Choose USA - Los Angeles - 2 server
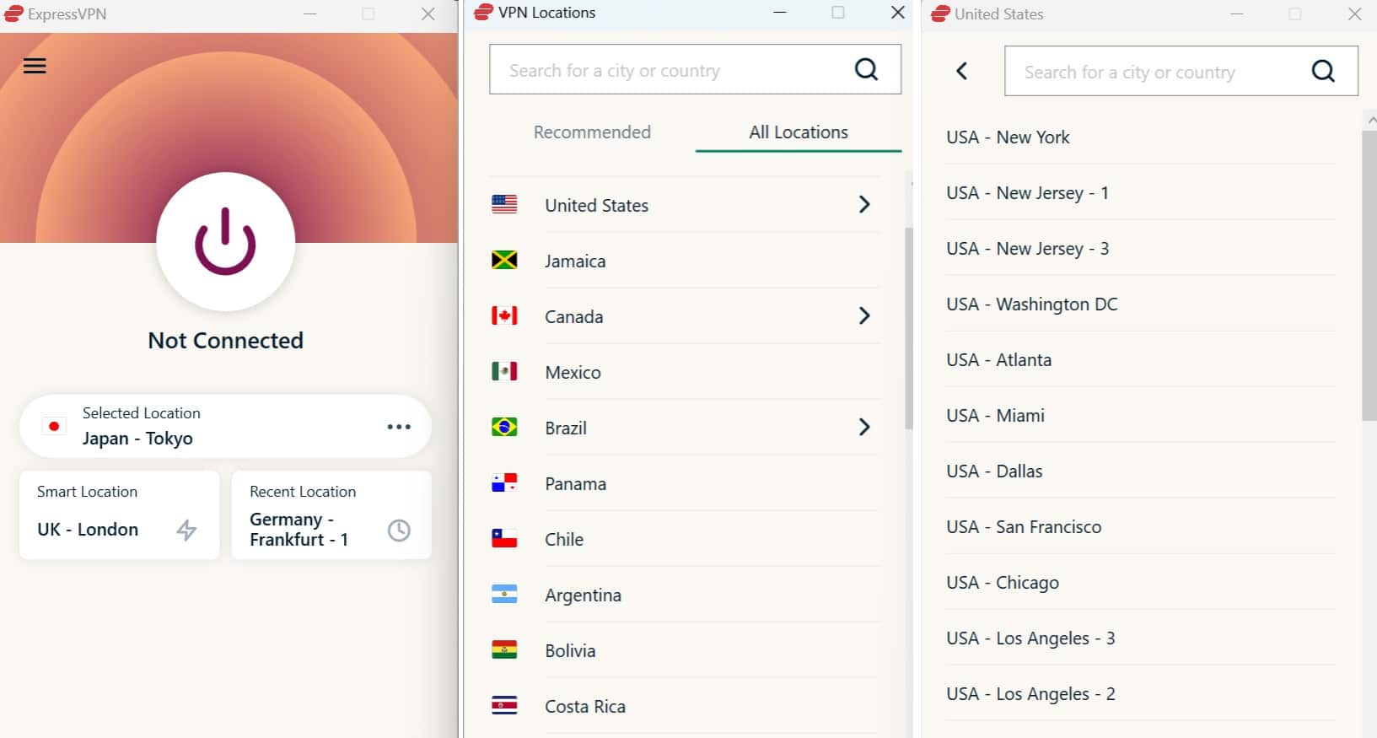This screenshot has width=1377, height=738. coord(1141,693)
